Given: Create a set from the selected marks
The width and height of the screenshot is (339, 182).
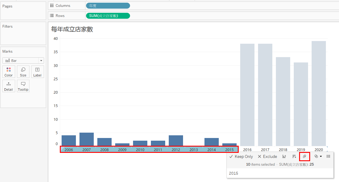Looking at the screenshot, I should tap(316, 156).
